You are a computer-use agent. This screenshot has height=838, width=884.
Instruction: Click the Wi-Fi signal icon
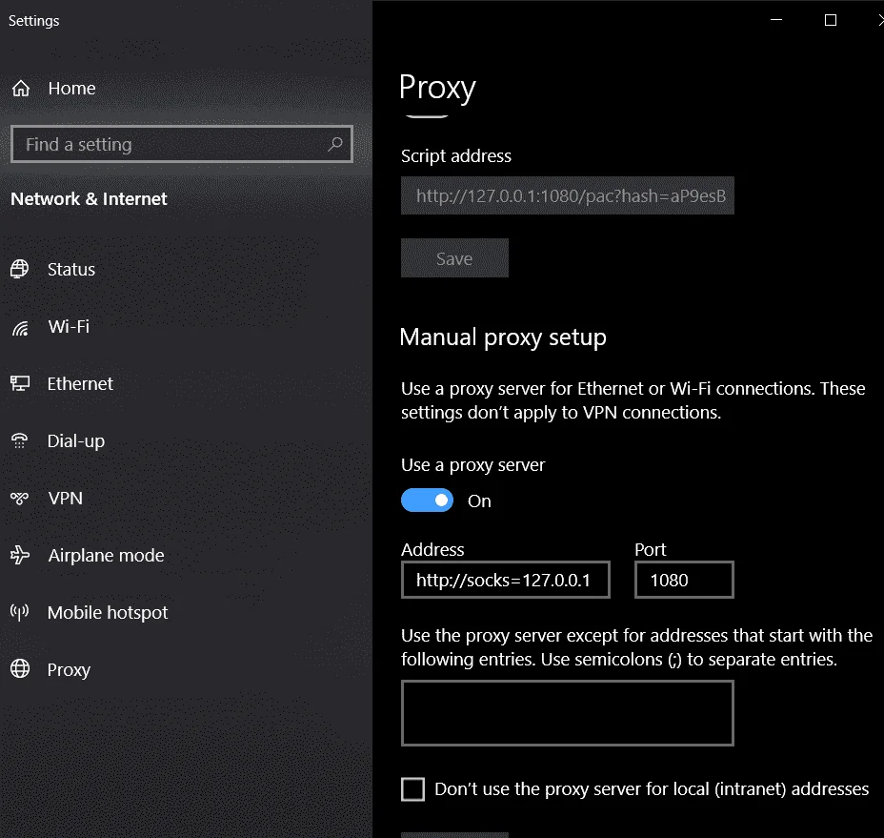[x=20, y=327]
